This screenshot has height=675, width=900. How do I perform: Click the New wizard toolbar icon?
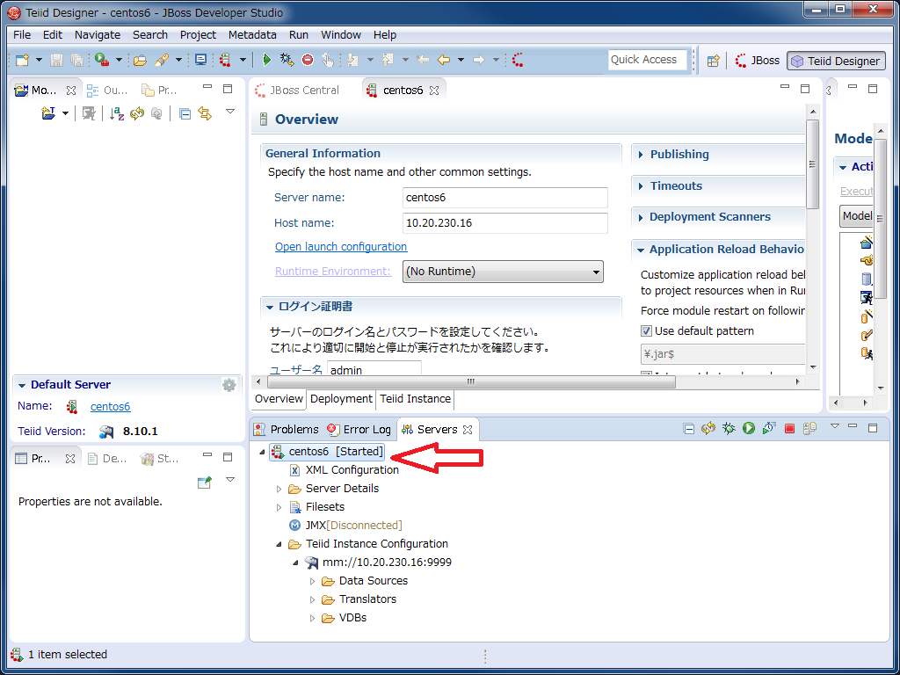(22, 60)
